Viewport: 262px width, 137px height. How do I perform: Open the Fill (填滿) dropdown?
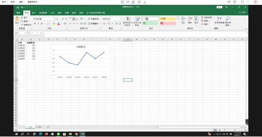pos(205,21)
